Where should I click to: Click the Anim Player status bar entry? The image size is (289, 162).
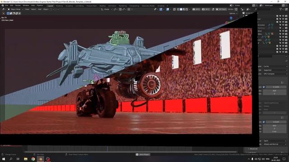(x=143, y=154)
